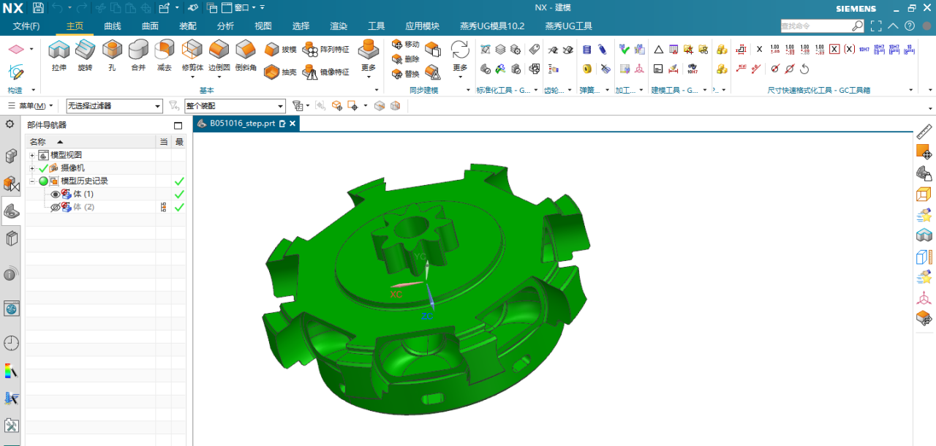Collapse the 模型历史记录 tree node
Image resolution: width=936 pixels, height=446 pixels.
pyautogui.click(x=32, y=181)
